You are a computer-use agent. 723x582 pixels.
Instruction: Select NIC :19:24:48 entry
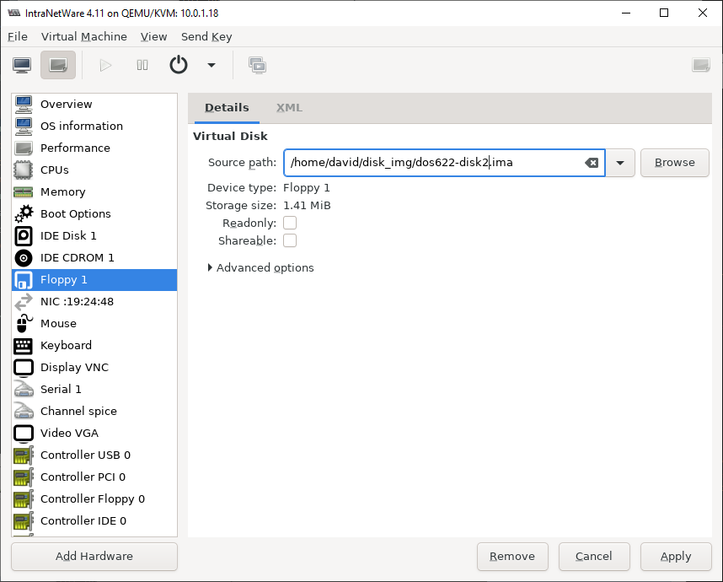94,301
